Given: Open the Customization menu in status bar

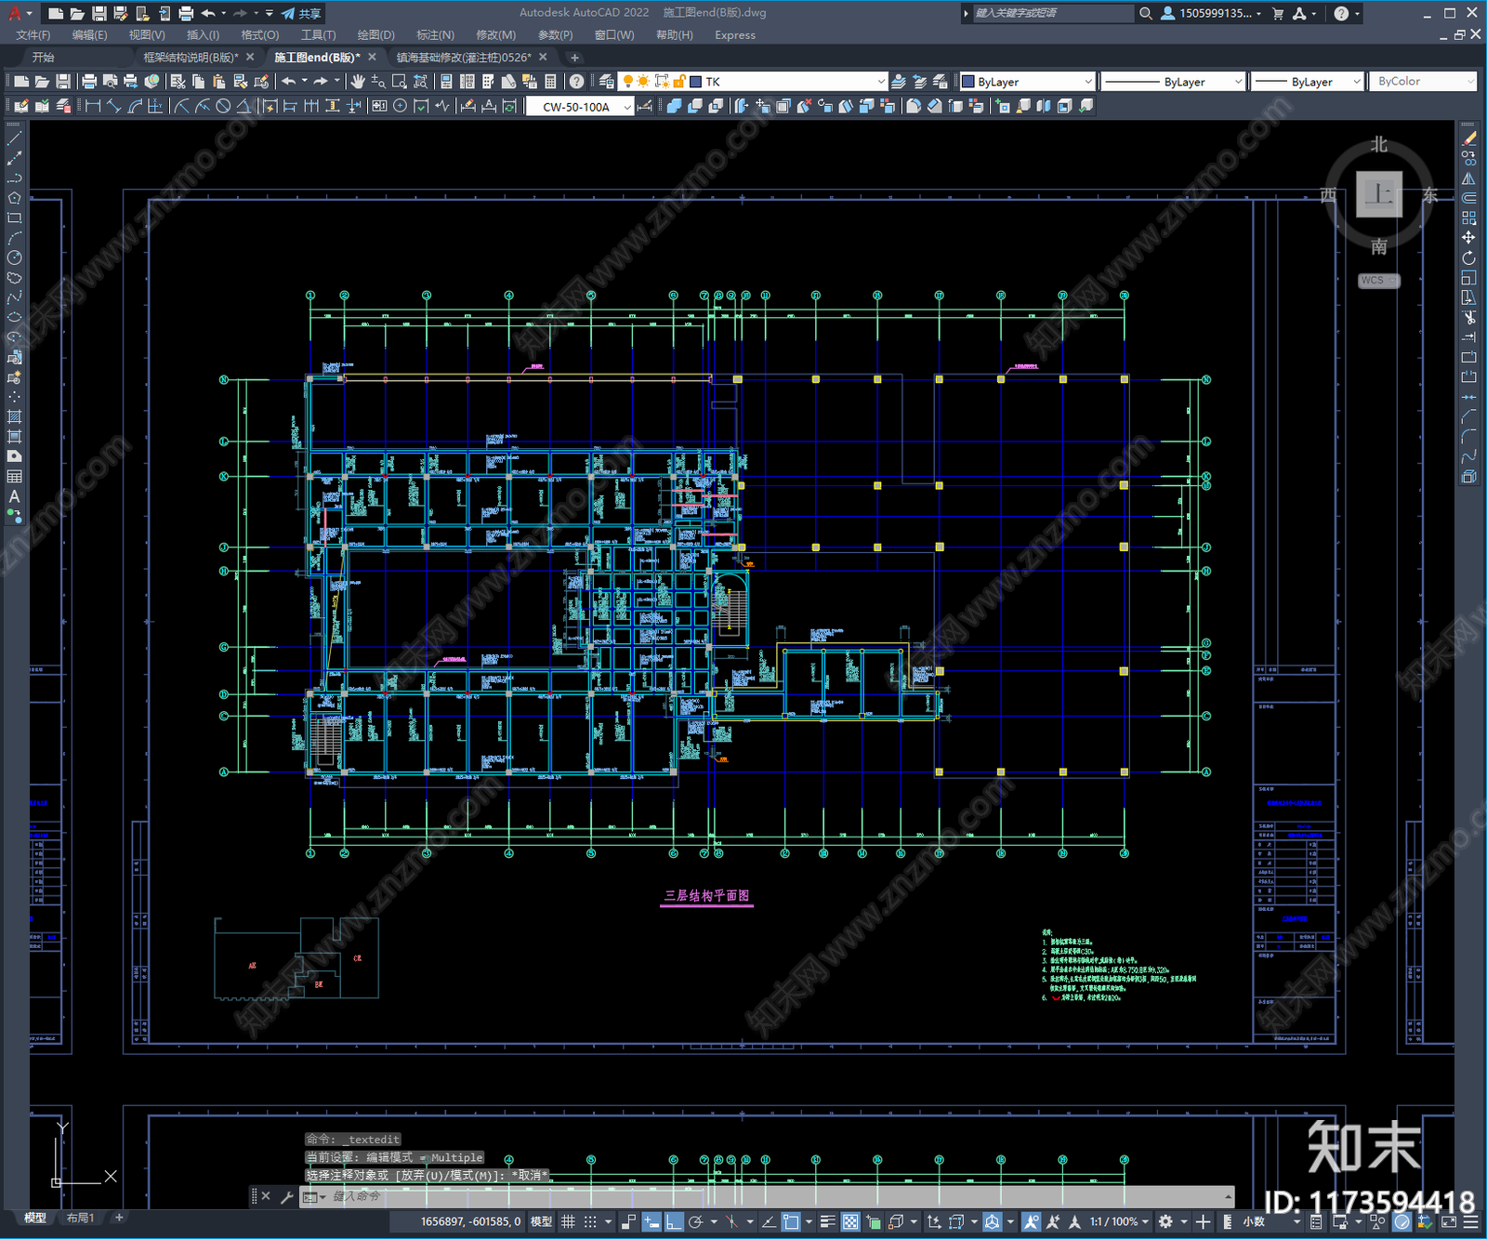Looking at the screenshot, I should (1470, 1221).
